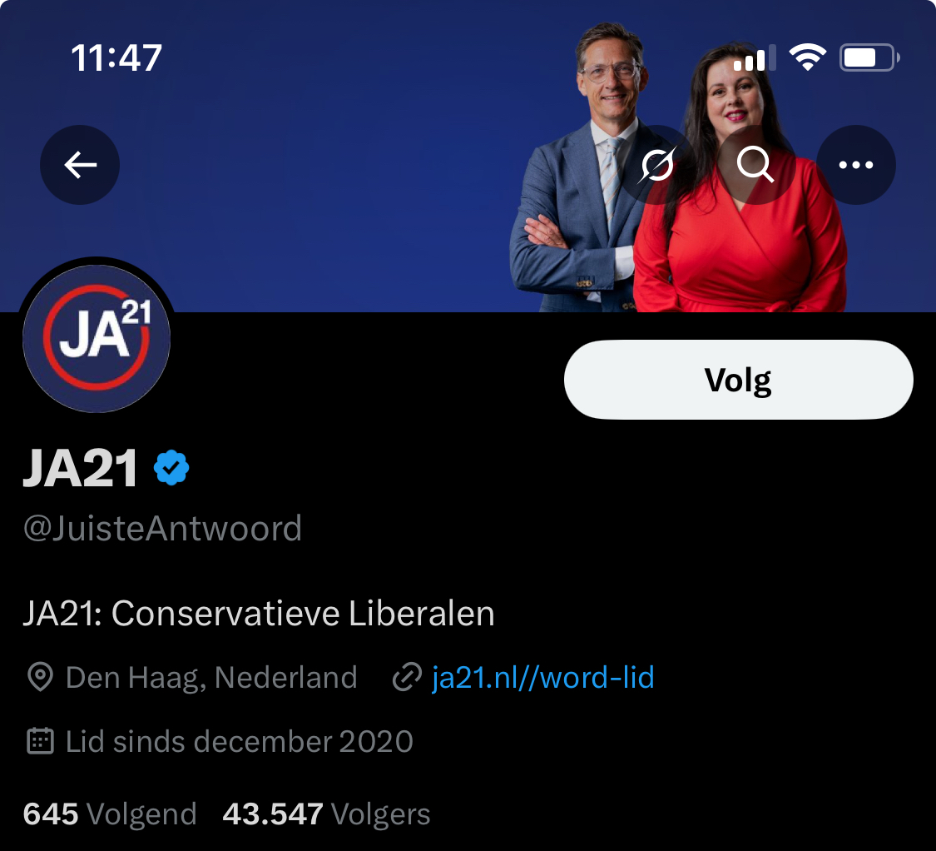Tap the calendar joined-date icon
936x851 pixels.
(x=41, y=741)
